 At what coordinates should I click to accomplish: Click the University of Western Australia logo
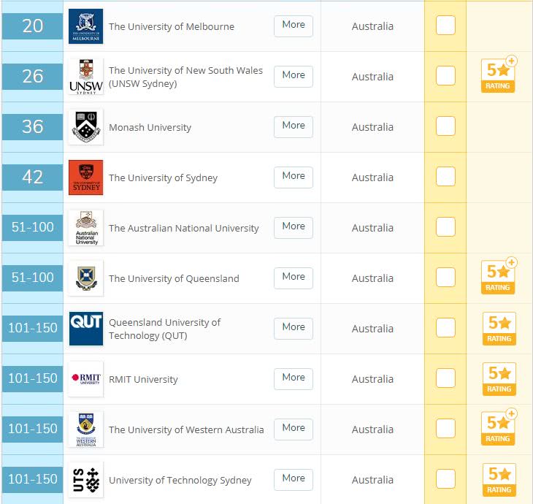click(85, 429)
